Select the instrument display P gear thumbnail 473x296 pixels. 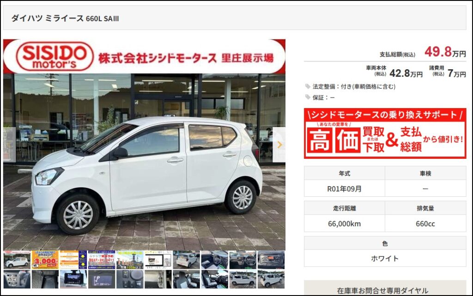102,279
